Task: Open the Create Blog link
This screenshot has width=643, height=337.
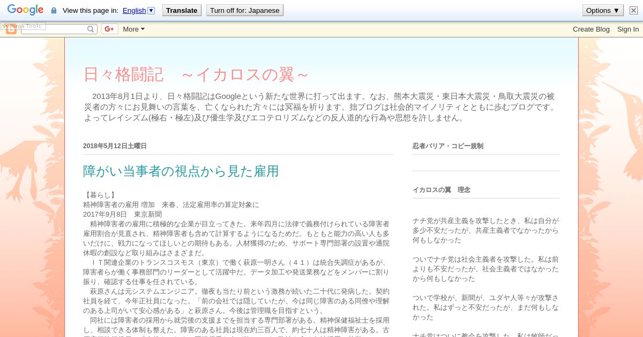Action: 591,29
